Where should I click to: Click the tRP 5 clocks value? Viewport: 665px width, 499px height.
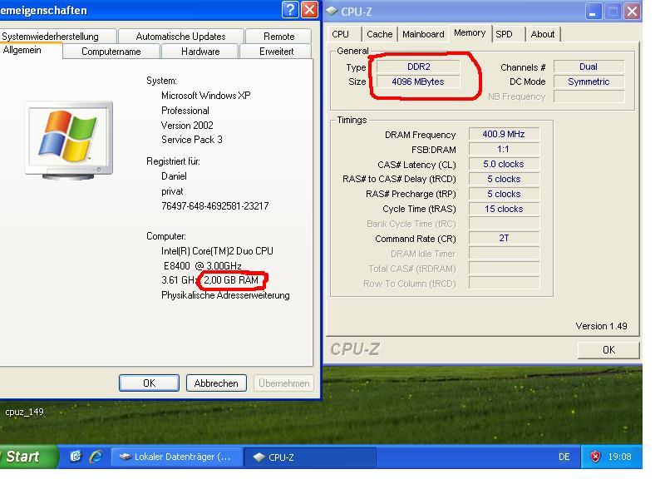click(504, 194)
